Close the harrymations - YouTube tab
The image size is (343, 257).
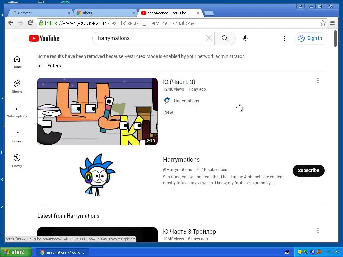(x=198, y=13)
